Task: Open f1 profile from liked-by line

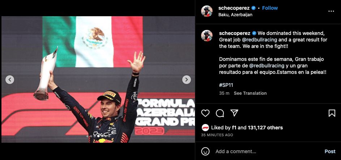Action: point(234,128)
